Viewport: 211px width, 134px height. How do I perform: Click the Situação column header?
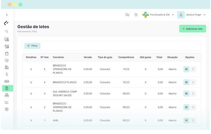172,57
